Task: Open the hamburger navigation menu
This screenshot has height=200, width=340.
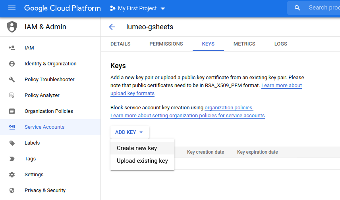Action: [x=12, y=8]
